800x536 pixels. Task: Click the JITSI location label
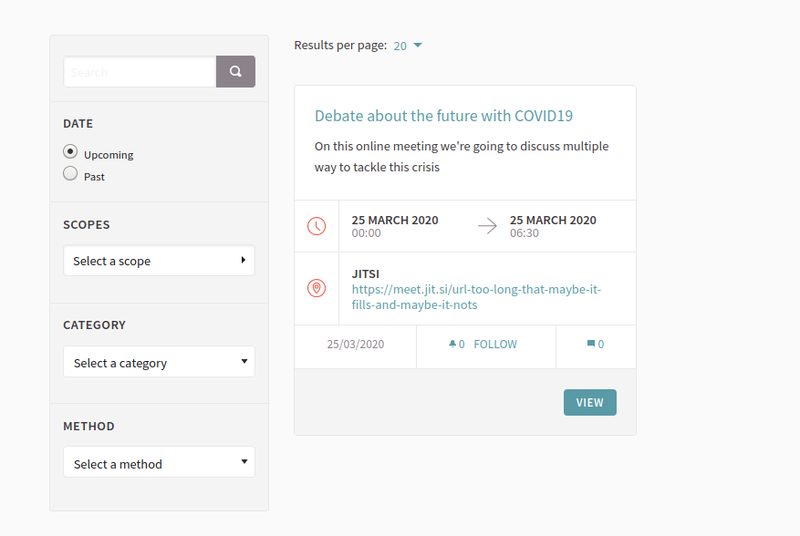pos(365,273)
